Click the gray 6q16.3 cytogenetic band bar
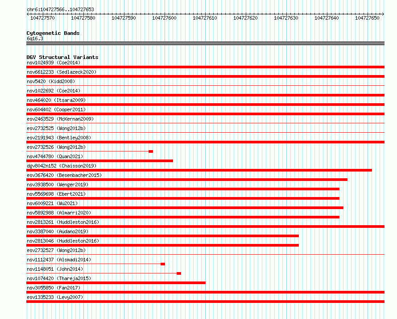This screenshot has height=319, width=397. (x=205, y=43)
